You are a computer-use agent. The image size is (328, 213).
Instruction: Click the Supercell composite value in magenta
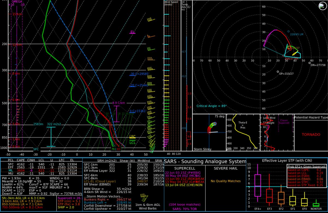point(69,198)
